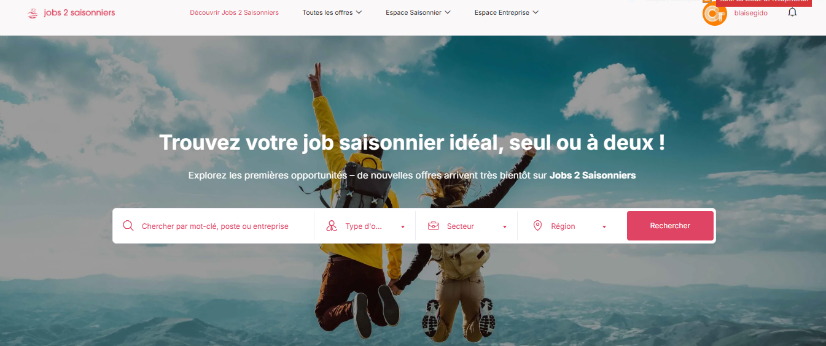The height and width of the screenshot is (346, 826).
Task: Open the Espace Entreprise menu
Action: pos(507,12)
